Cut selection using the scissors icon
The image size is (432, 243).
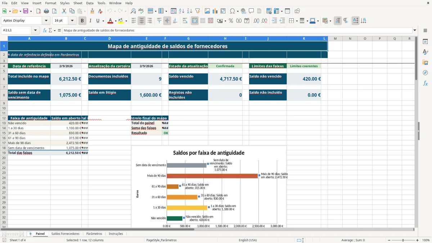(x=64, y=11)
